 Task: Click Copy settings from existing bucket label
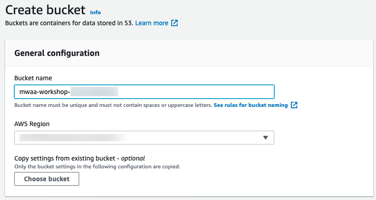tap(66, 158)
